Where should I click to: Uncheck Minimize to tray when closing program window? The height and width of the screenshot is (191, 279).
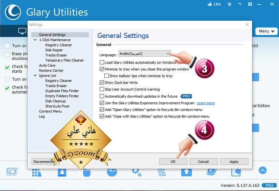pos(102,69)
